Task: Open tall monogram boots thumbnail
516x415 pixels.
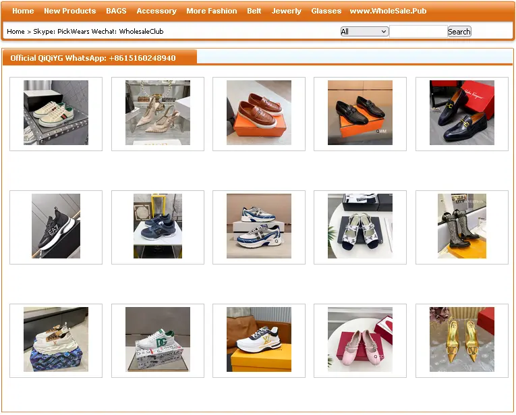Action: [462, 226]
